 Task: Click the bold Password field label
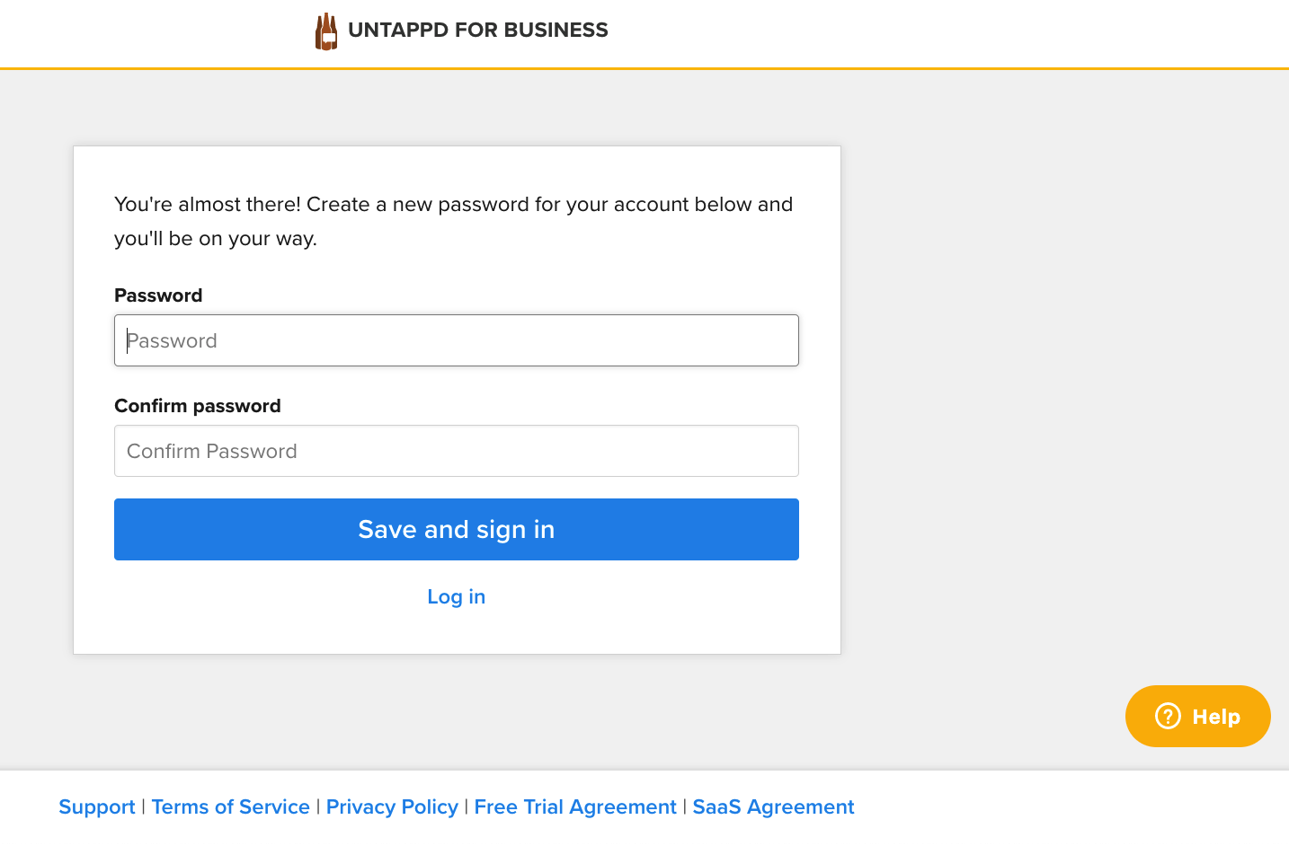(x=158, y=295)
